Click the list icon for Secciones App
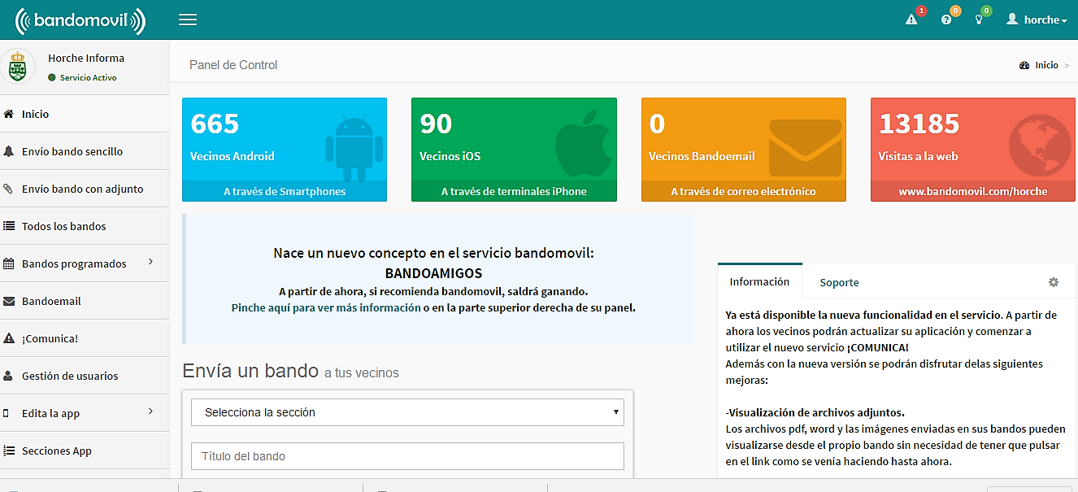1078x492 pixels. point(9,451)
